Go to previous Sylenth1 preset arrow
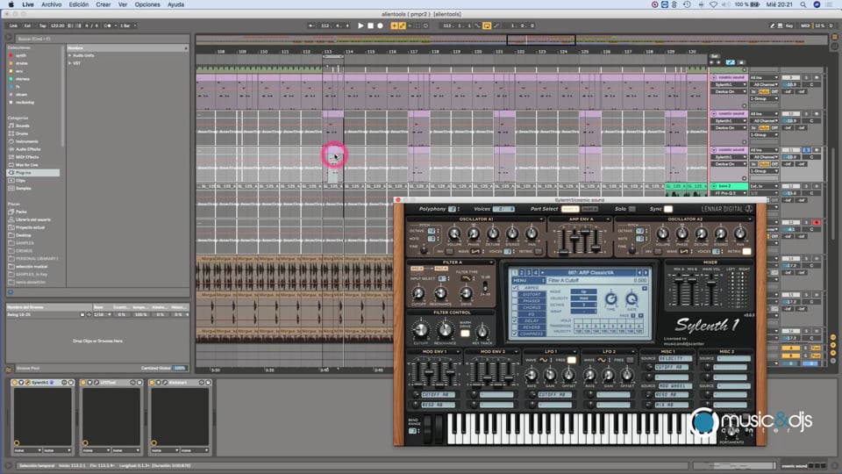This screenshot has width=842, height=474. point(639,272)
